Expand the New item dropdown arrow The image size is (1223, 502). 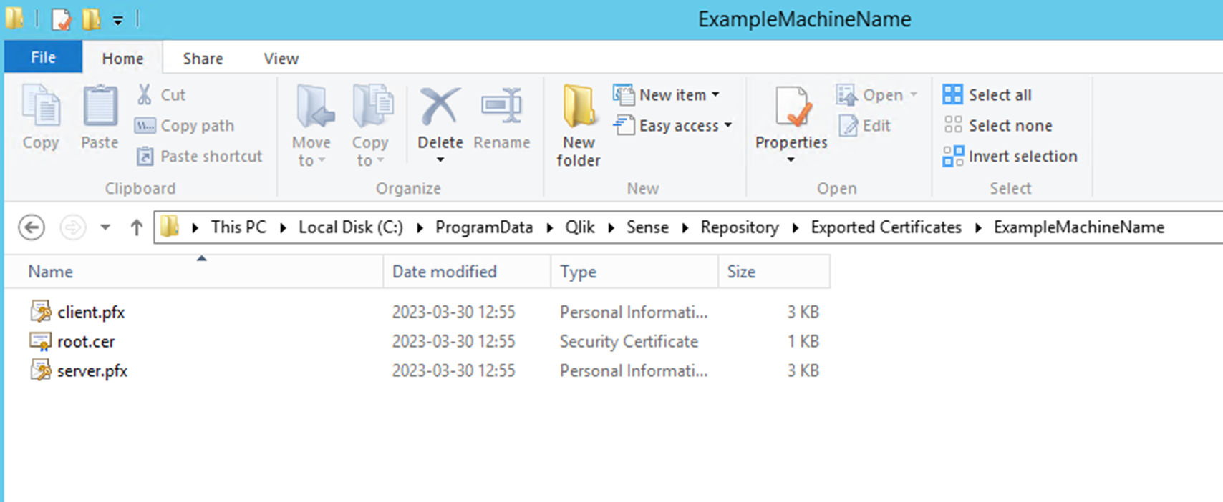(715, 94)
